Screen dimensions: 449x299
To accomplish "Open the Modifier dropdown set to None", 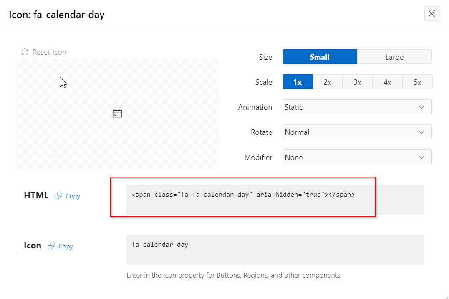I will 357,157.
